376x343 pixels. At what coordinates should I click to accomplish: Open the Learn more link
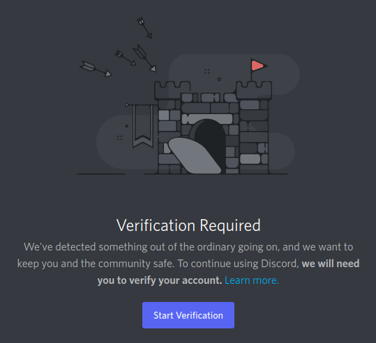[x=252, y=280]
